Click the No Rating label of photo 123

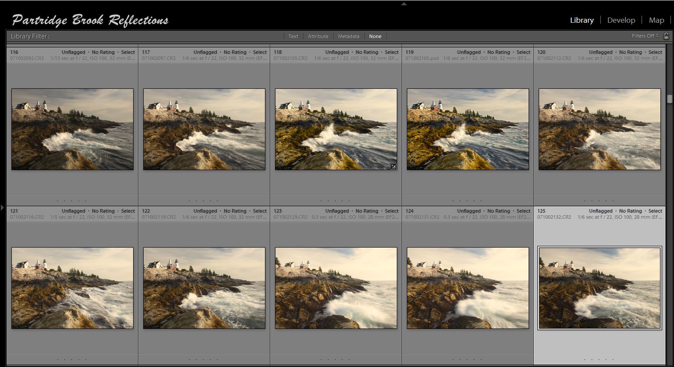(367, 211)
